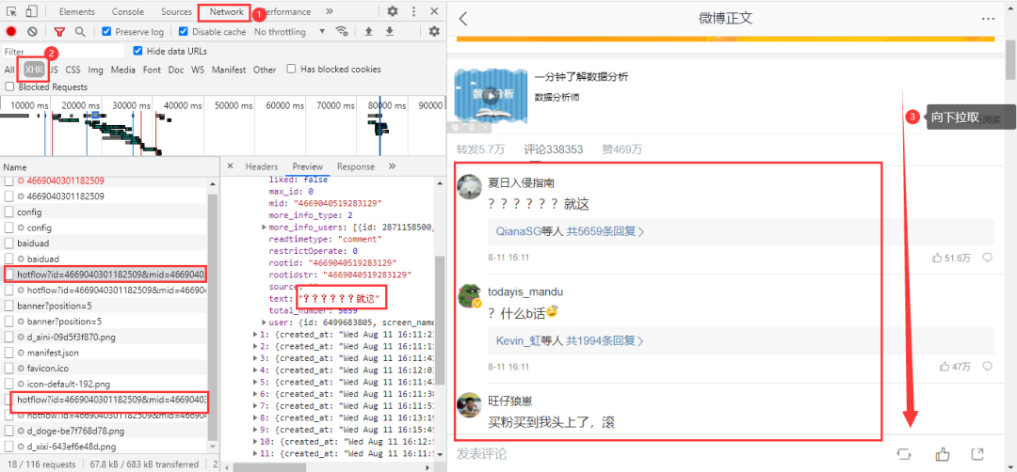Like the post via bottom thumbs-up
This screenshot has width=1017, height=472.
[943, 454]
